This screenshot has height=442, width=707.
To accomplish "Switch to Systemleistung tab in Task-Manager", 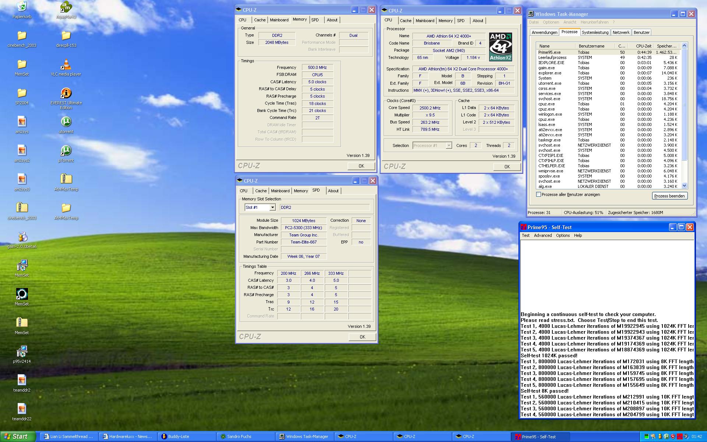I will (595, 32).
